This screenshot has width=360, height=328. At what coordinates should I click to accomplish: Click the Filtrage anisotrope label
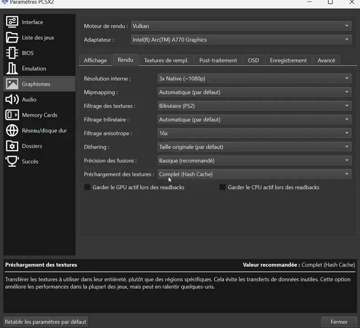click(x=108, y=133)
